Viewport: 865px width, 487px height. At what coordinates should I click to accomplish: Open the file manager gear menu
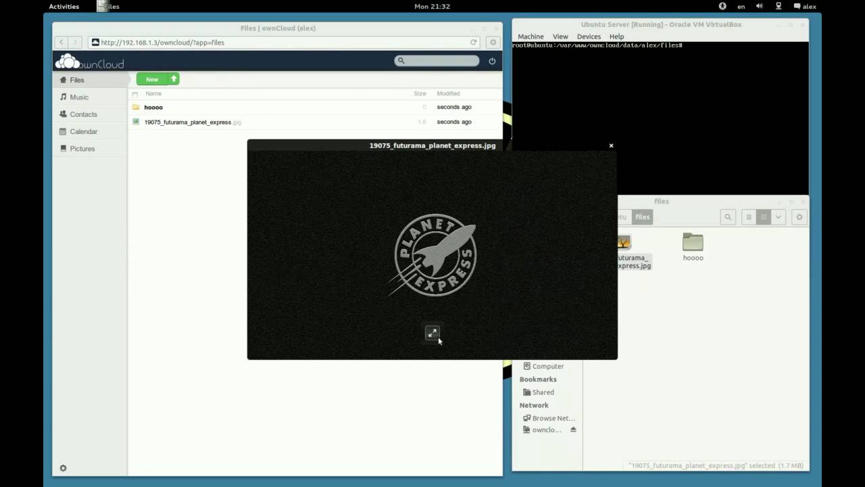(x=799, y=217)
